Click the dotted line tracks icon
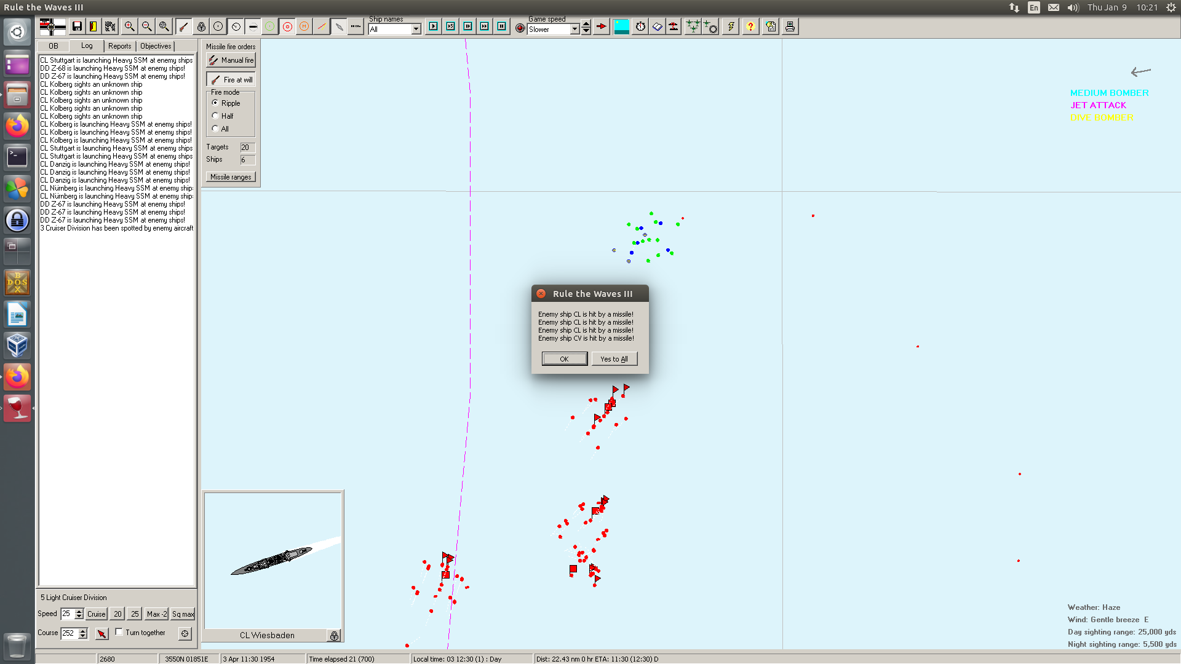Viewport: 1181px width, 664px height. pos(356,26)
